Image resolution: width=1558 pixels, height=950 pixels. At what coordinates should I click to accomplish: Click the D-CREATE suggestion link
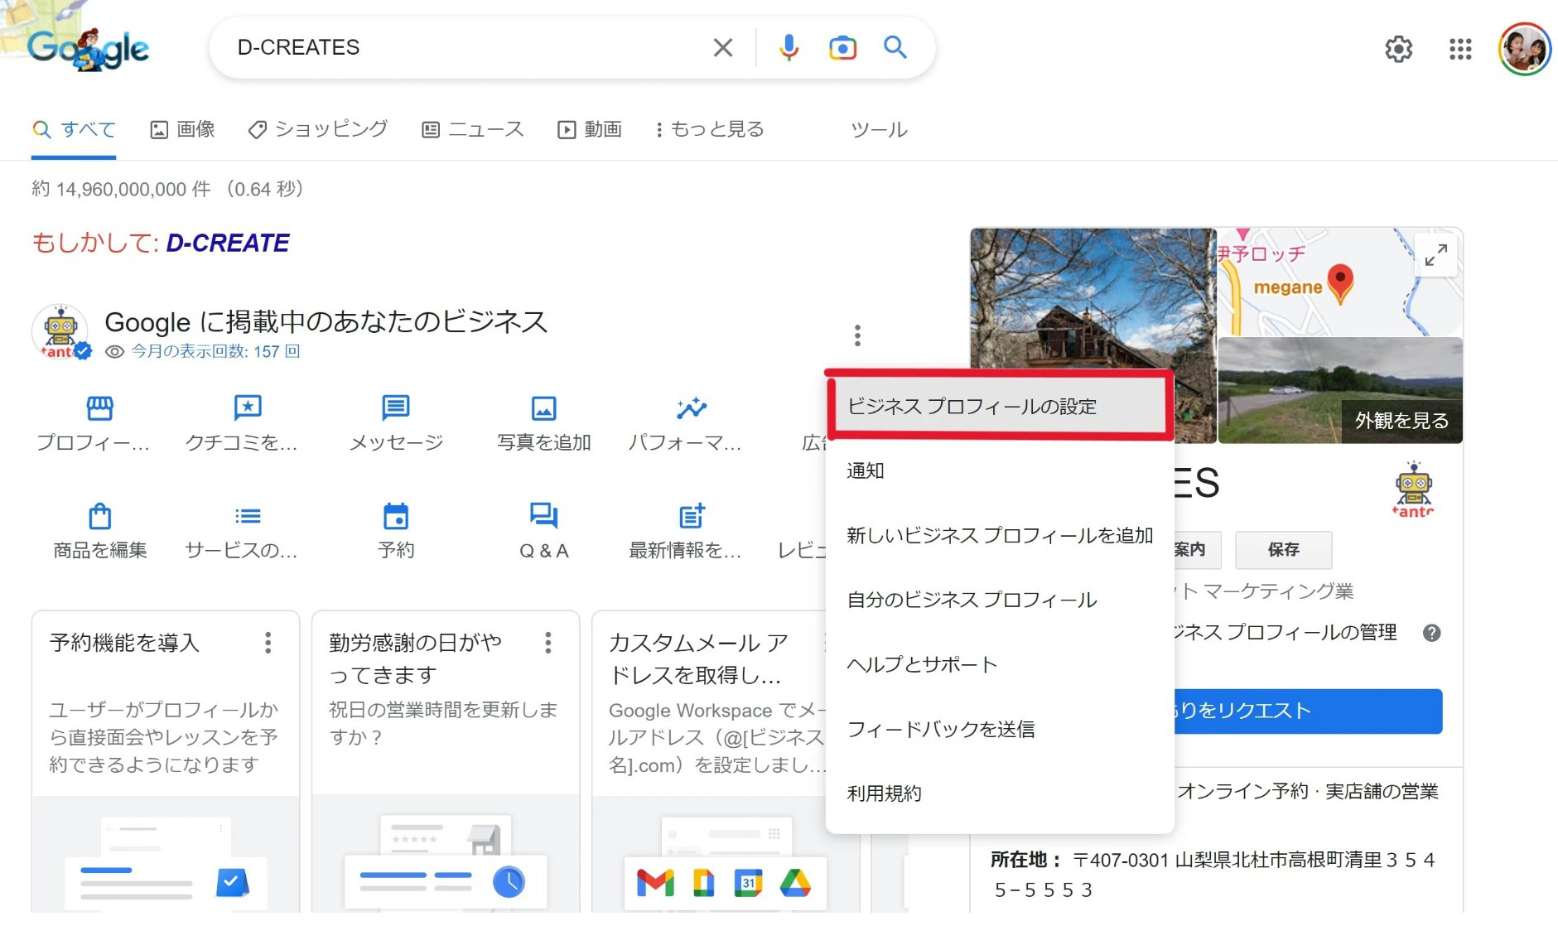pos(228,243)
